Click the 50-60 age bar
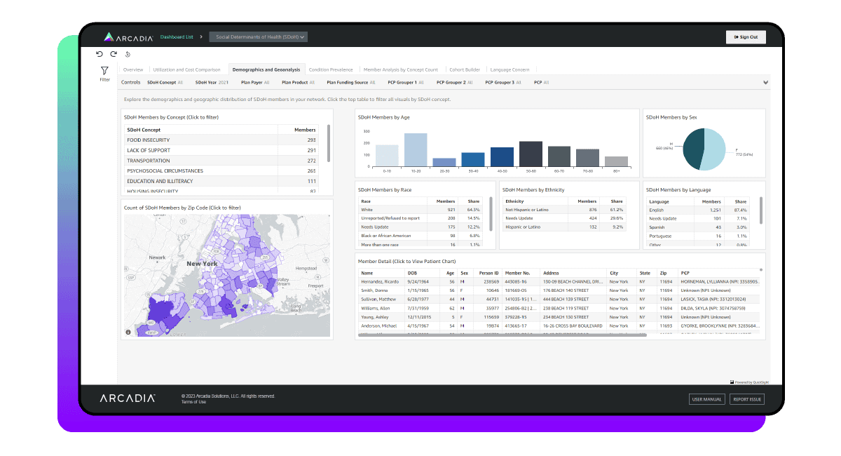The width and height of the screenshot is (841, 456). (x=531, y=154)
